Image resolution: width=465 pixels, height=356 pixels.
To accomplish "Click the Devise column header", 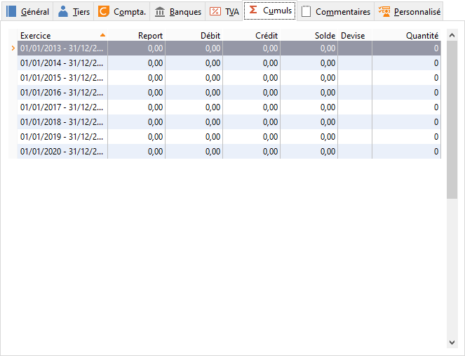I will [355, 36].
